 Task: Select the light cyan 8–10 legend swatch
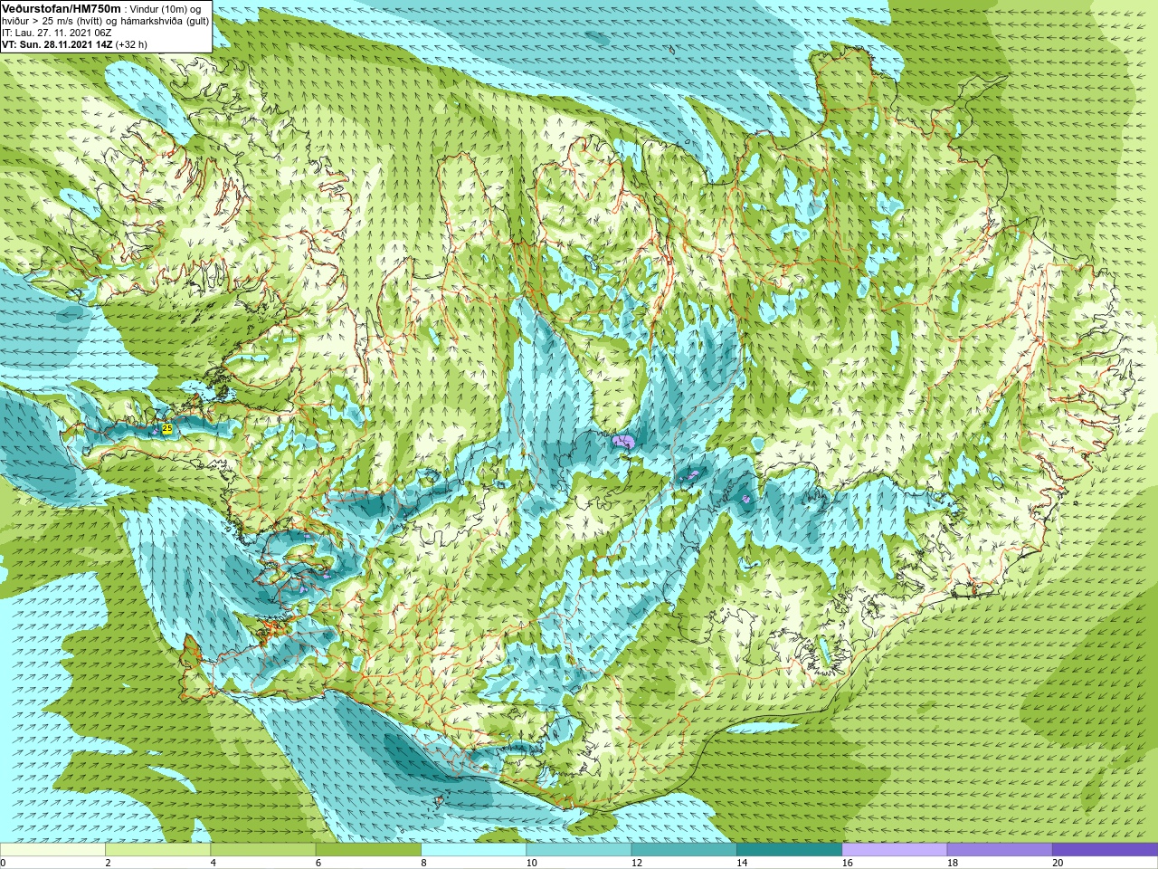(473, 850)
